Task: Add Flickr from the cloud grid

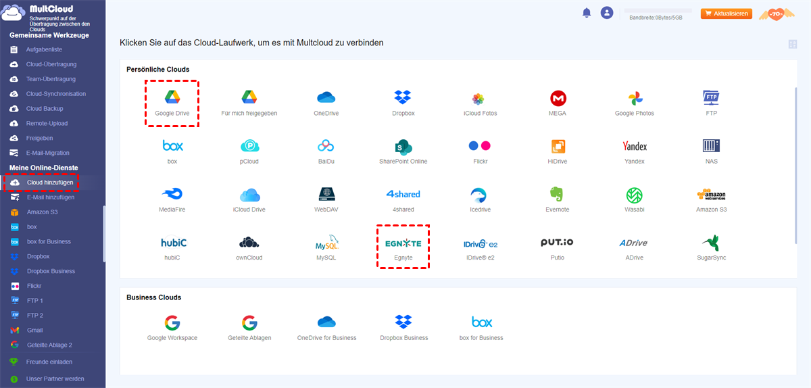Action: coord(480,146)
